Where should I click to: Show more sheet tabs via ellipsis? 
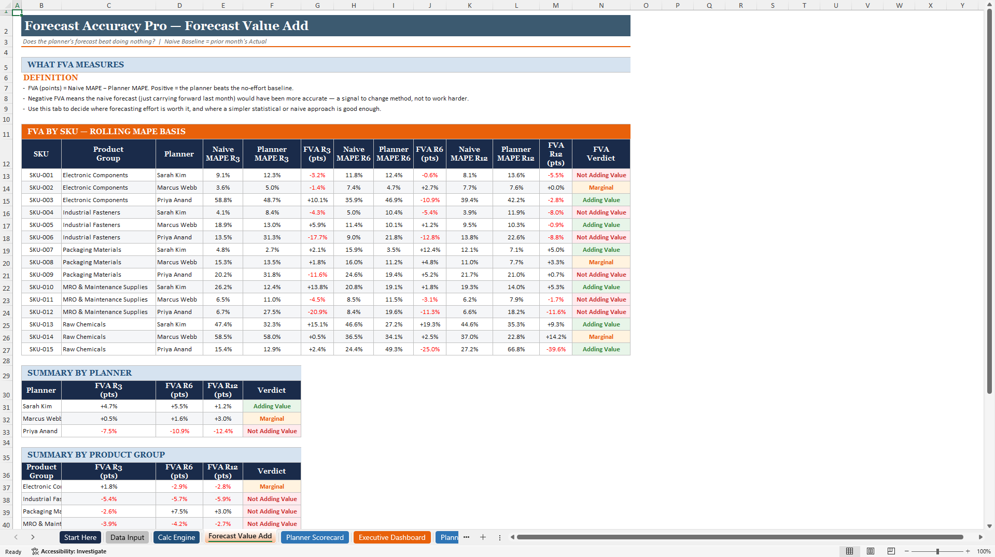[x=466, y=537]
